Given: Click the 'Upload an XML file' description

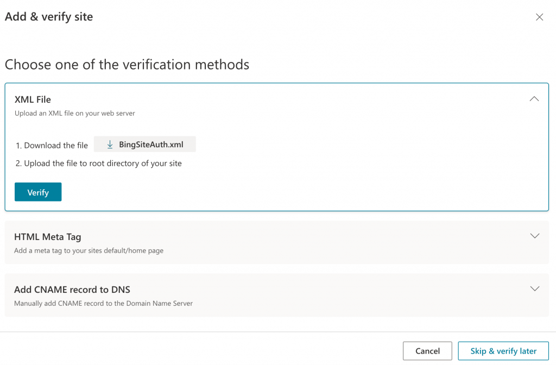Looking at the screenshot, I should pos(74,114).
